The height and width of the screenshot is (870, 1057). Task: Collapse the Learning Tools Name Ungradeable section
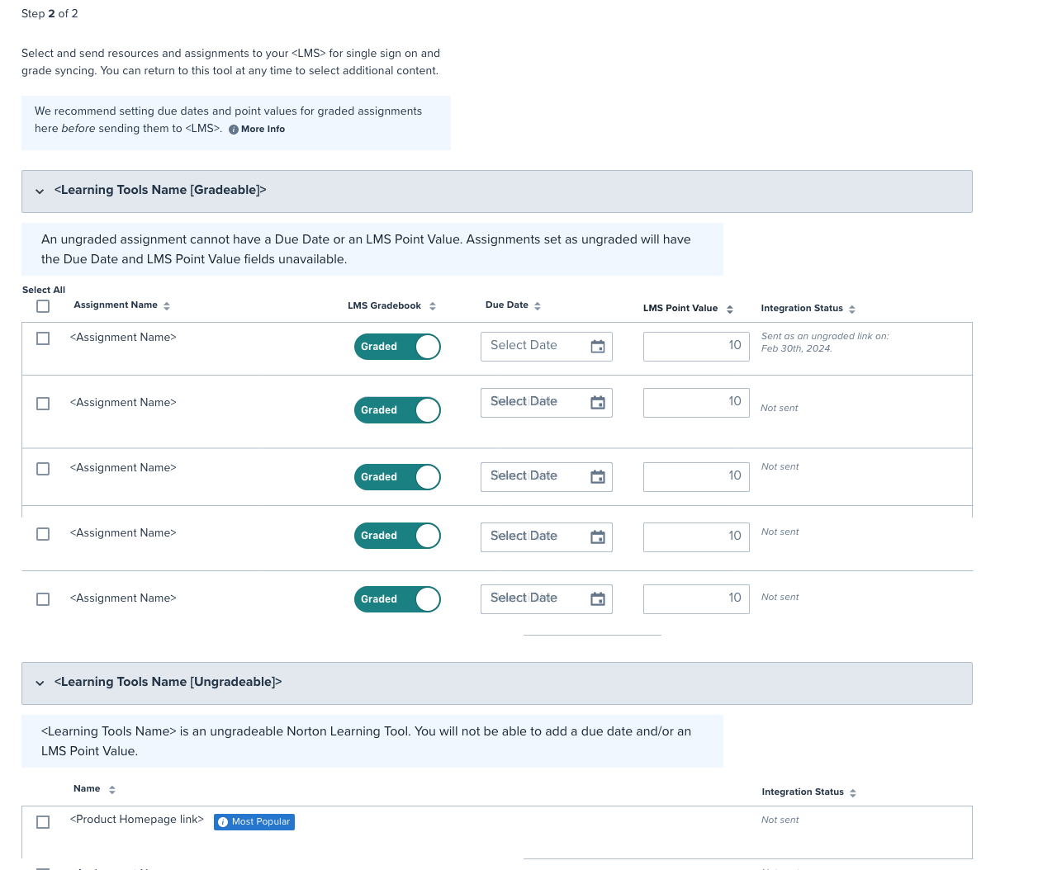click(x=39, y=683)
